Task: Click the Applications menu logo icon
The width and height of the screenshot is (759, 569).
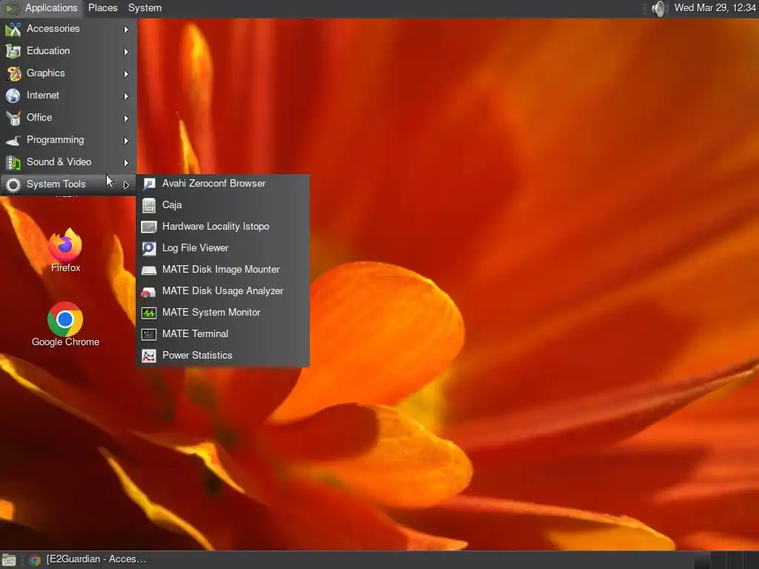Action: [x=12, y=8]
